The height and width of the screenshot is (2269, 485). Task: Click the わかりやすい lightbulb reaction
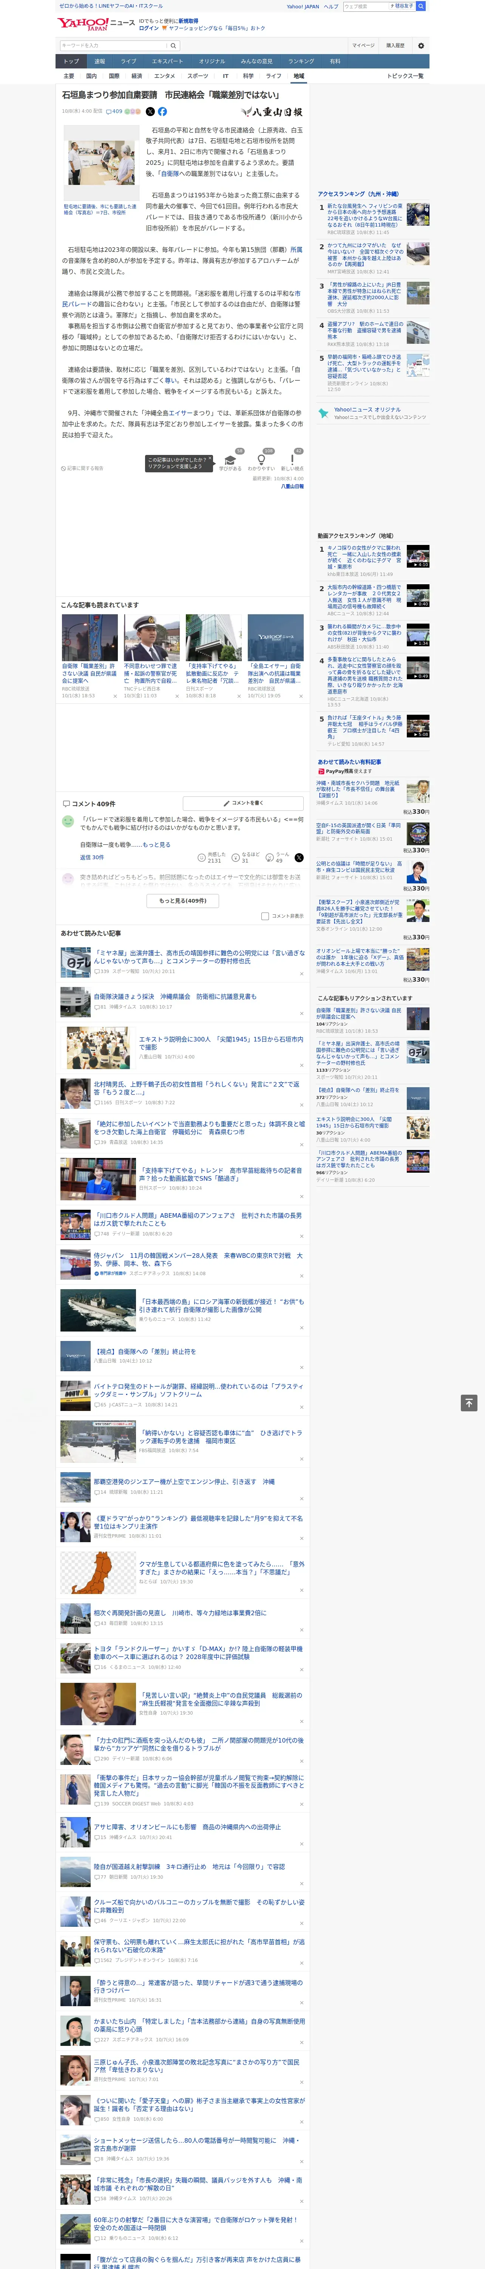point(261,460)
